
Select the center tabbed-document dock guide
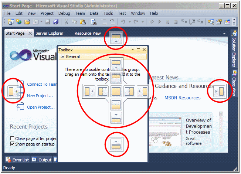(x=116, y=91)
